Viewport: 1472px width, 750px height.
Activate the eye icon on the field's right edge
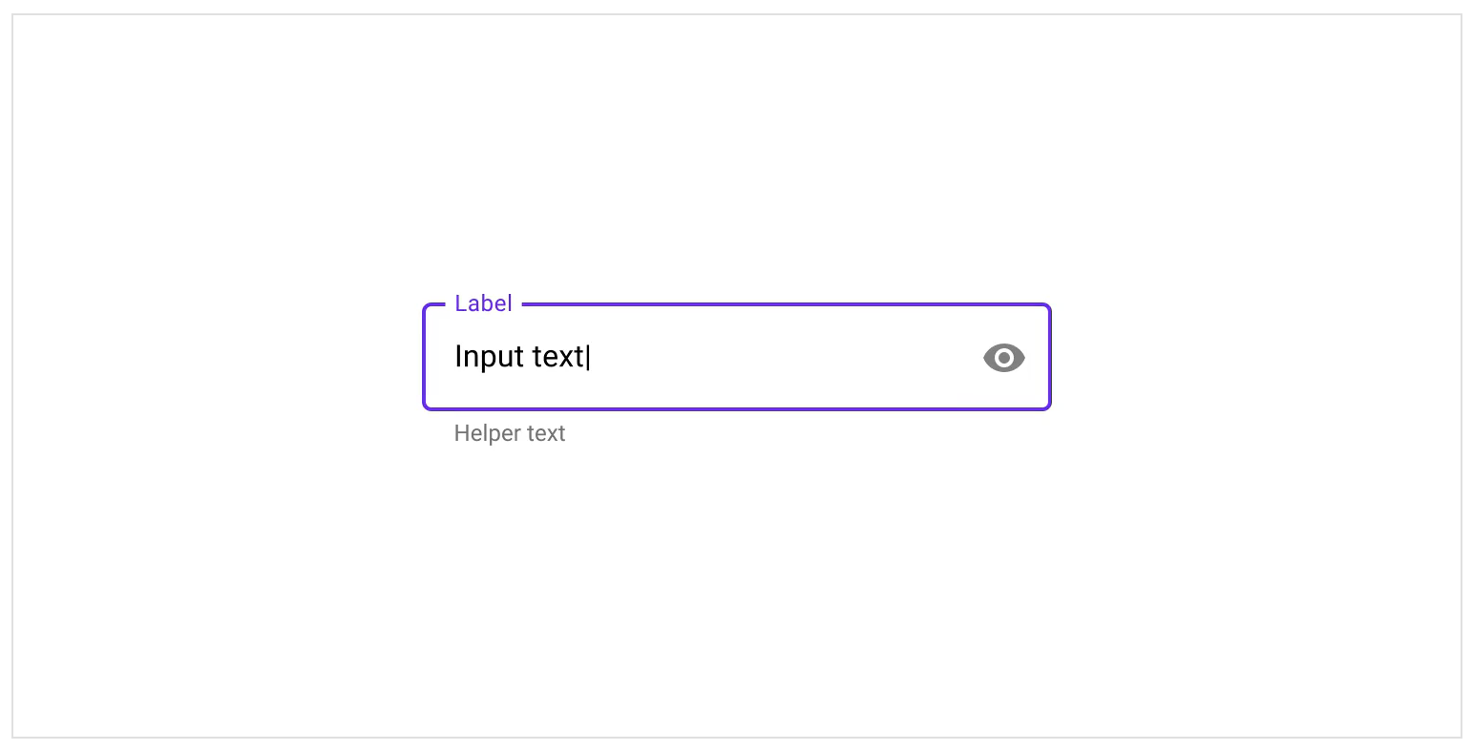click(x=1003, y=357)
